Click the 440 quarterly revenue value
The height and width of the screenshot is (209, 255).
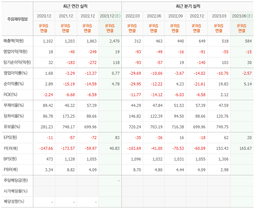click(x=181, y=41)
